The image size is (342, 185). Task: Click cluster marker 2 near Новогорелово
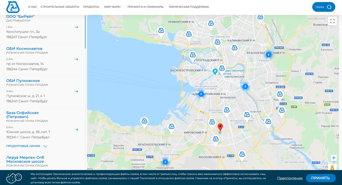tap(165, 162)
